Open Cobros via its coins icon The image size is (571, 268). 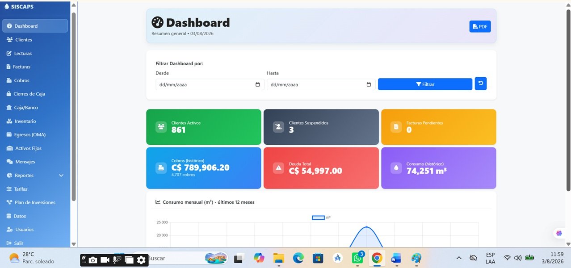tap(9, 80)
